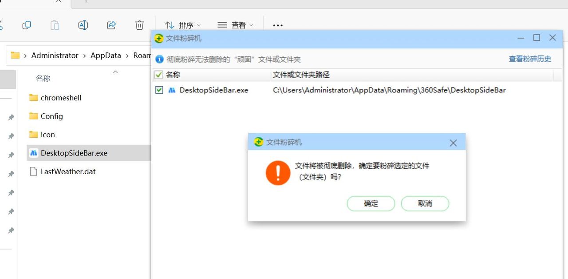Uncheck the DesktopSideBar.exe checkbox in shredder list
This screenshot has height=279, width=568.
click(x=159, y=90)
